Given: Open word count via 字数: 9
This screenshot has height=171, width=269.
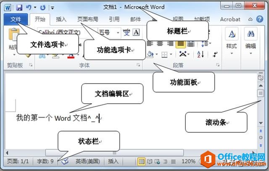Looking at the screenshot, I should (45, 161).
